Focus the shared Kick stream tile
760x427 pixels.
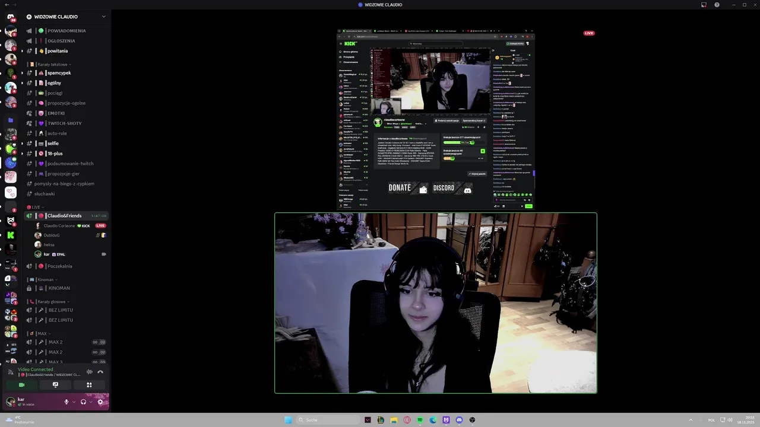point(436,119)
